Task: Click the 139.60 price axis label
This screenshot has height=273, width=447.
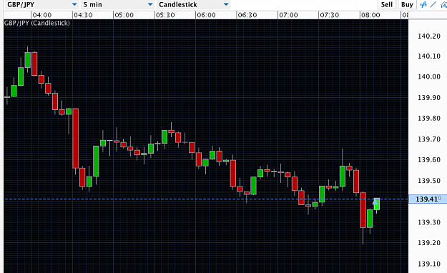Action: click(x=429, y=159)
